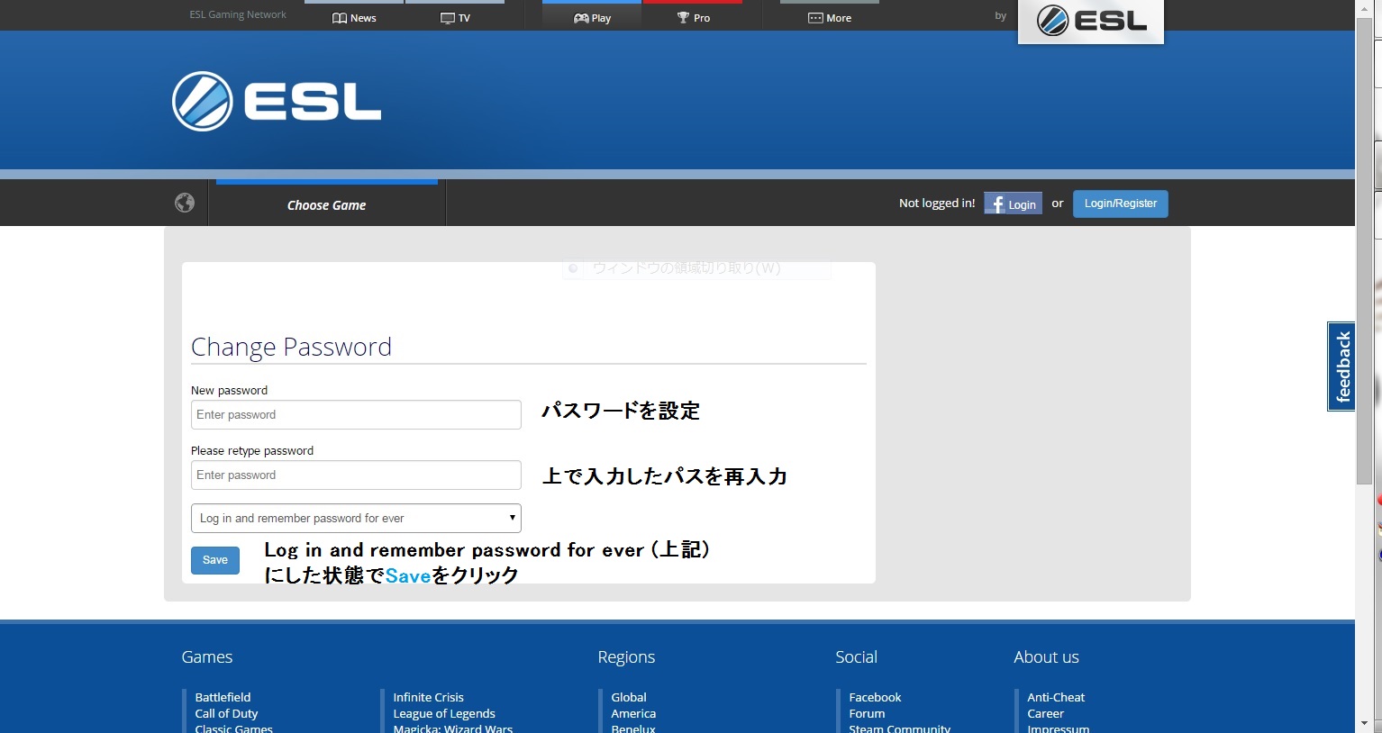Open the Choose Game selector

[326, 204]
